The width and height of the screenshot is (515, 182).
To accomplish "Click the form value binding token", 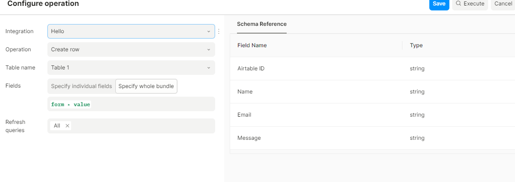I will (x=71, y=104).
